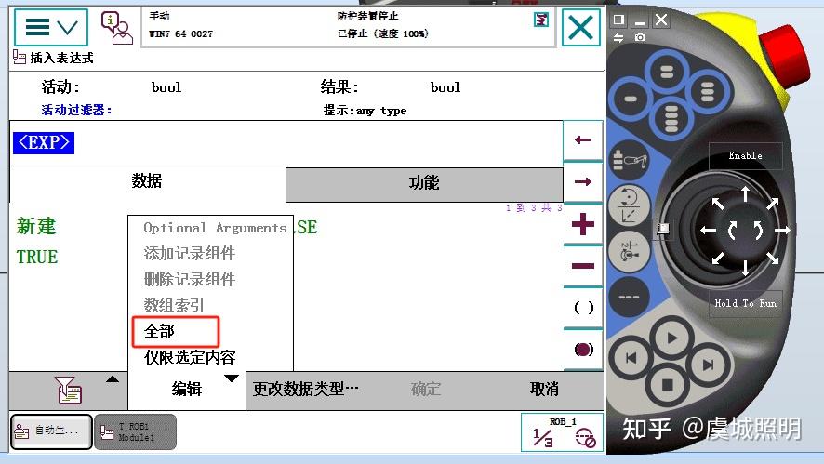Click joystick up-left diagonal arrow

718,204
